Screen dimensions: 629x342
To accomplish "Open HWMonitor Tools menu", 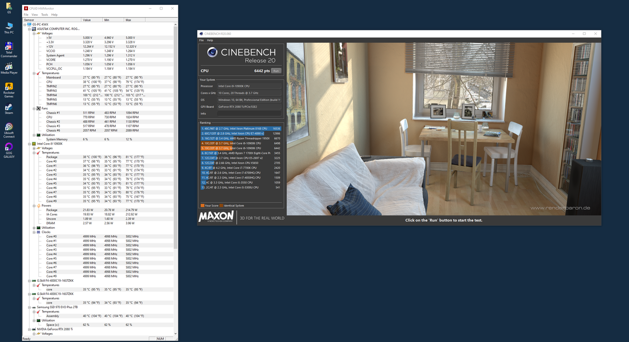I will pyautogui.click(x=44, y=15).
